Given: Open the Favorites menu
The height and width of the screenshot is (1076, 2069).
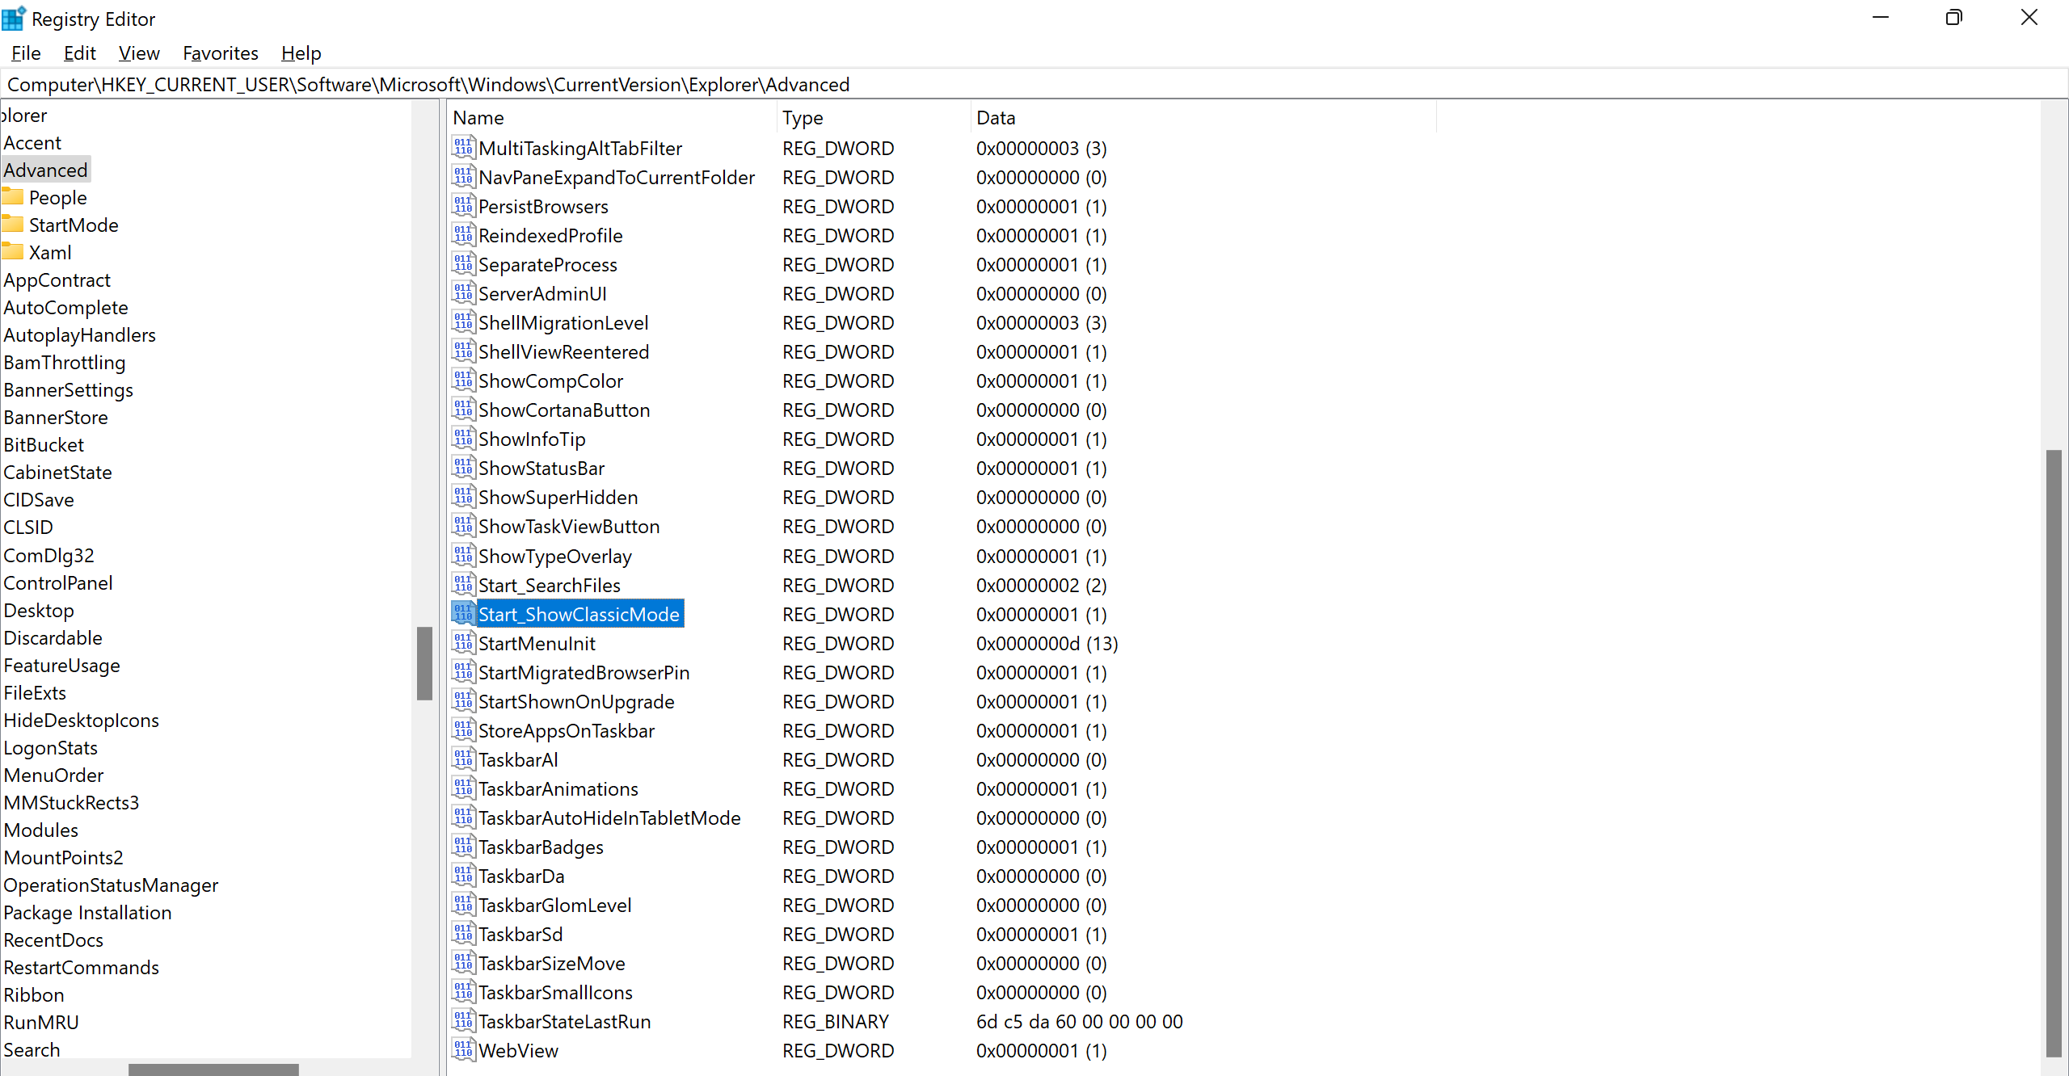Looking at the screenshot, I should click(x=217, y=52).
